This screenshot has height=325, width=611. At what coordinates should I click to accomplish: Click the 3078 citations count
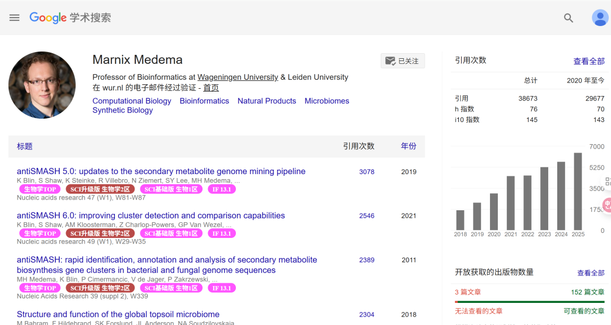[367, 172]
